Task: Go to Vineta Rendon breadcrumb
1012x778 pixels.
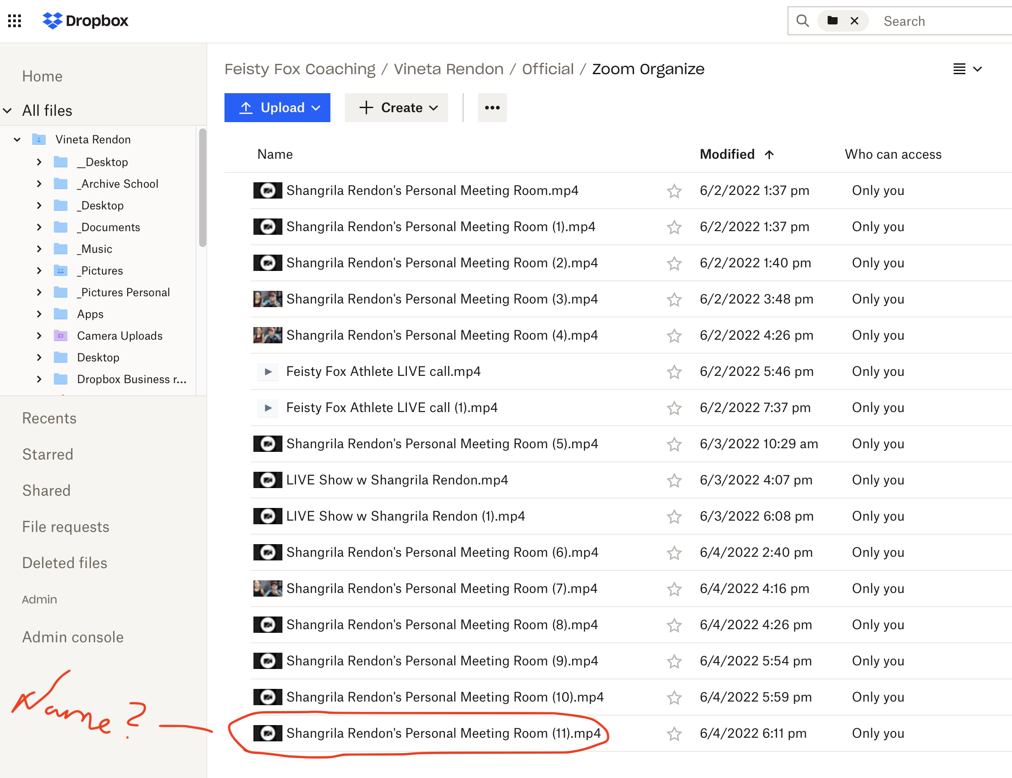Action: click(x=449, y=69)
